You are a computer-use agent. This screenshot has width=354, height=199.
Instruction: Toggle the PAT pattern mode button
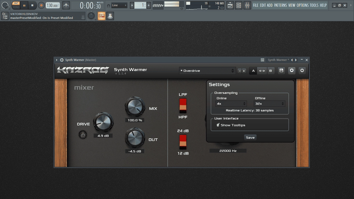pos(16,3)
